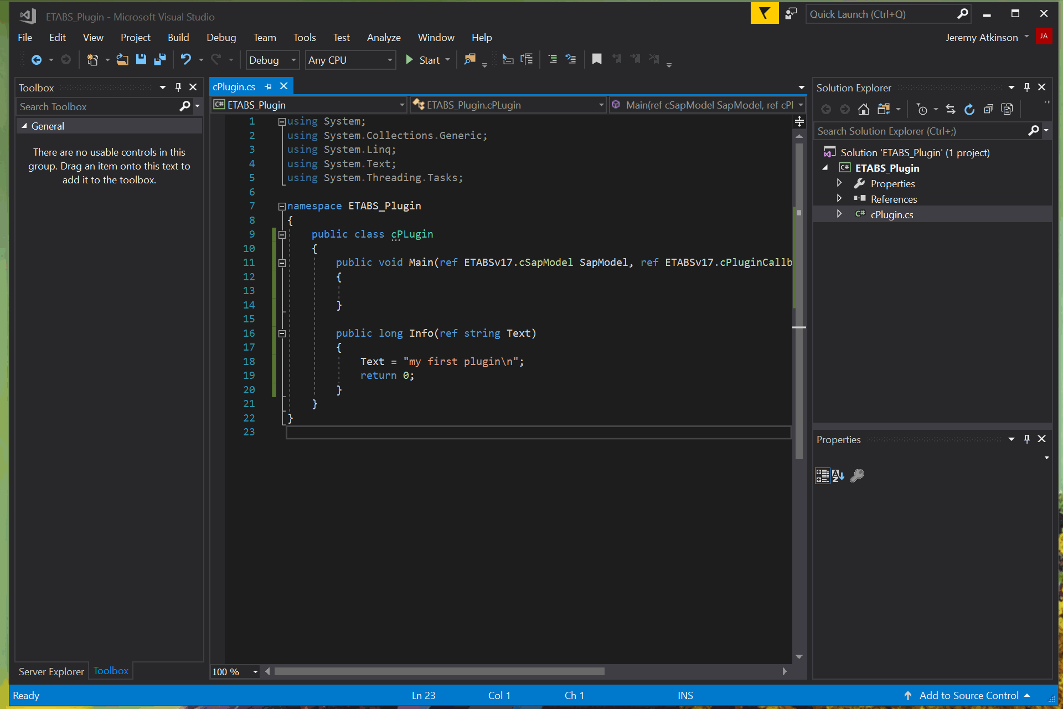Collapse the Info method code block
This screenshot has width=1063, height=709.
tap(282, 333)
